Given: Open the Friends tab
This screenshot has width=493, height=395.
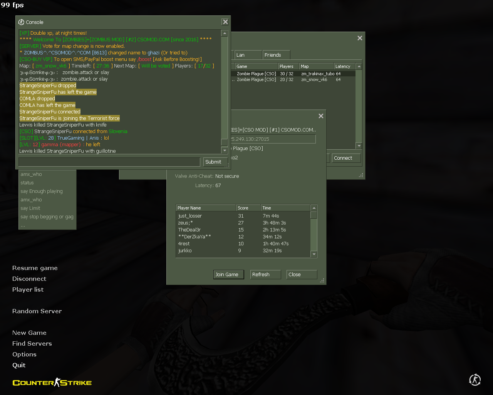Looking at the screenshot, I should (276, 55).
